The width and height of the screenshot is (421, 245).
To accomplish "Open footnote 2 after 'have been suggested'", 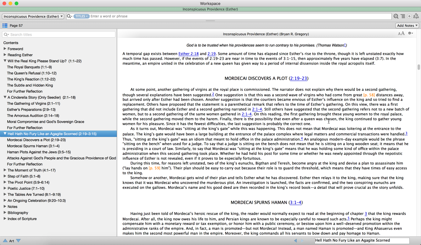I will (x=213, y=94).
